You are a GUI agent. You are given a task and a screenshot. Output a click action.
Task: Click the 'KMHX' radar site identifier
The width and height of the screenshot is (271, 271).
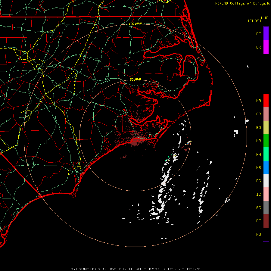click(x=155, y=269)
